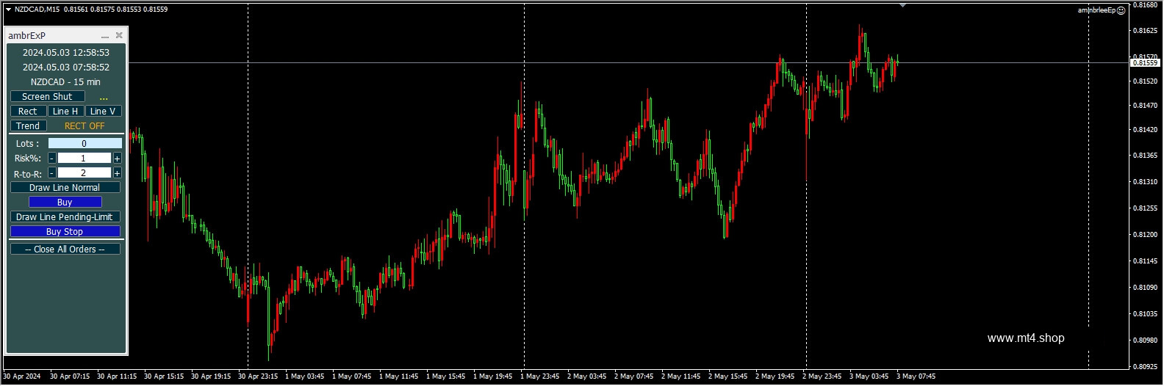Click the 0.81310 price axis label
Viewport: 1164px width, 386px height.
(1145, 182)
